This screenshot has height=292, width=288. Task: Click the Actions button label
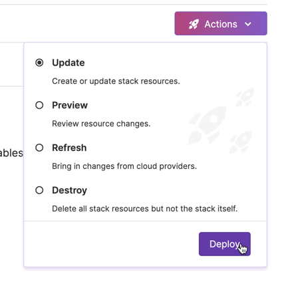tap(221, 24)
